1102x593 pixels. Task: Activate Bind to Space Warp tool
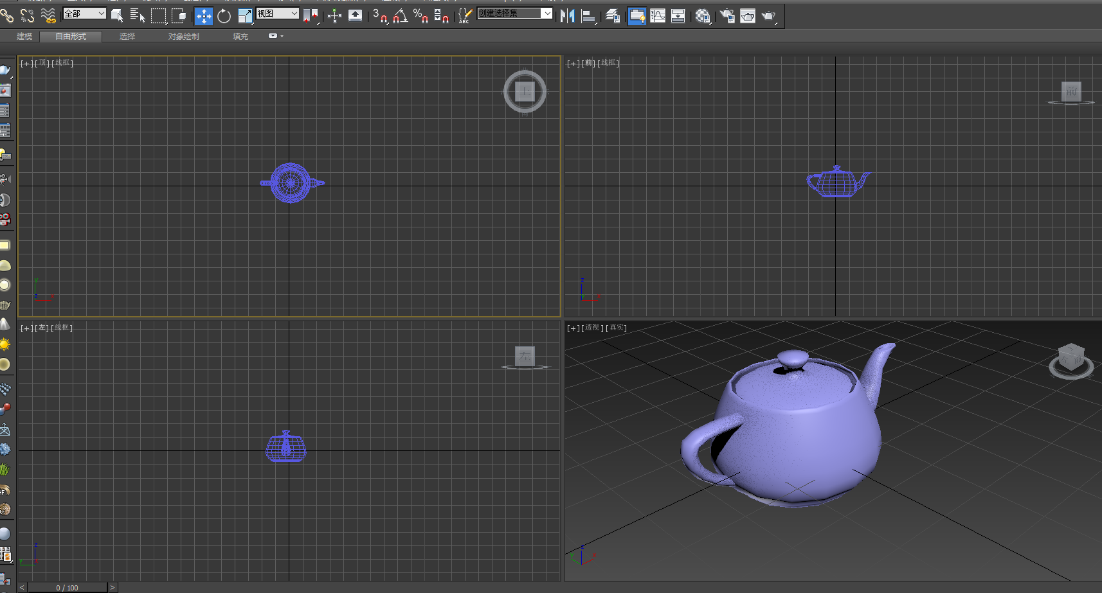[48, 15]
